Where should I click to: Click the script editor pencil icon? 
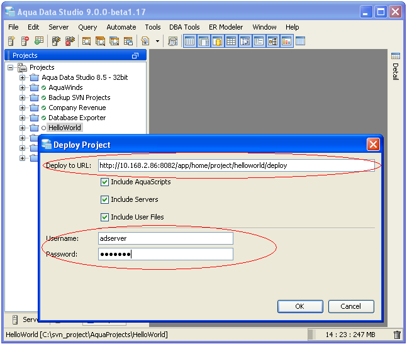pos(145,41)
